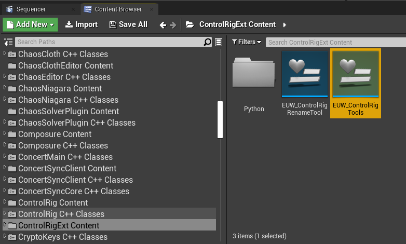Image resolution: width=406 pixels, height=244 pixels.
Task: Click the '3 items (1 selected)' status text
Action: [x=260, y=236]
